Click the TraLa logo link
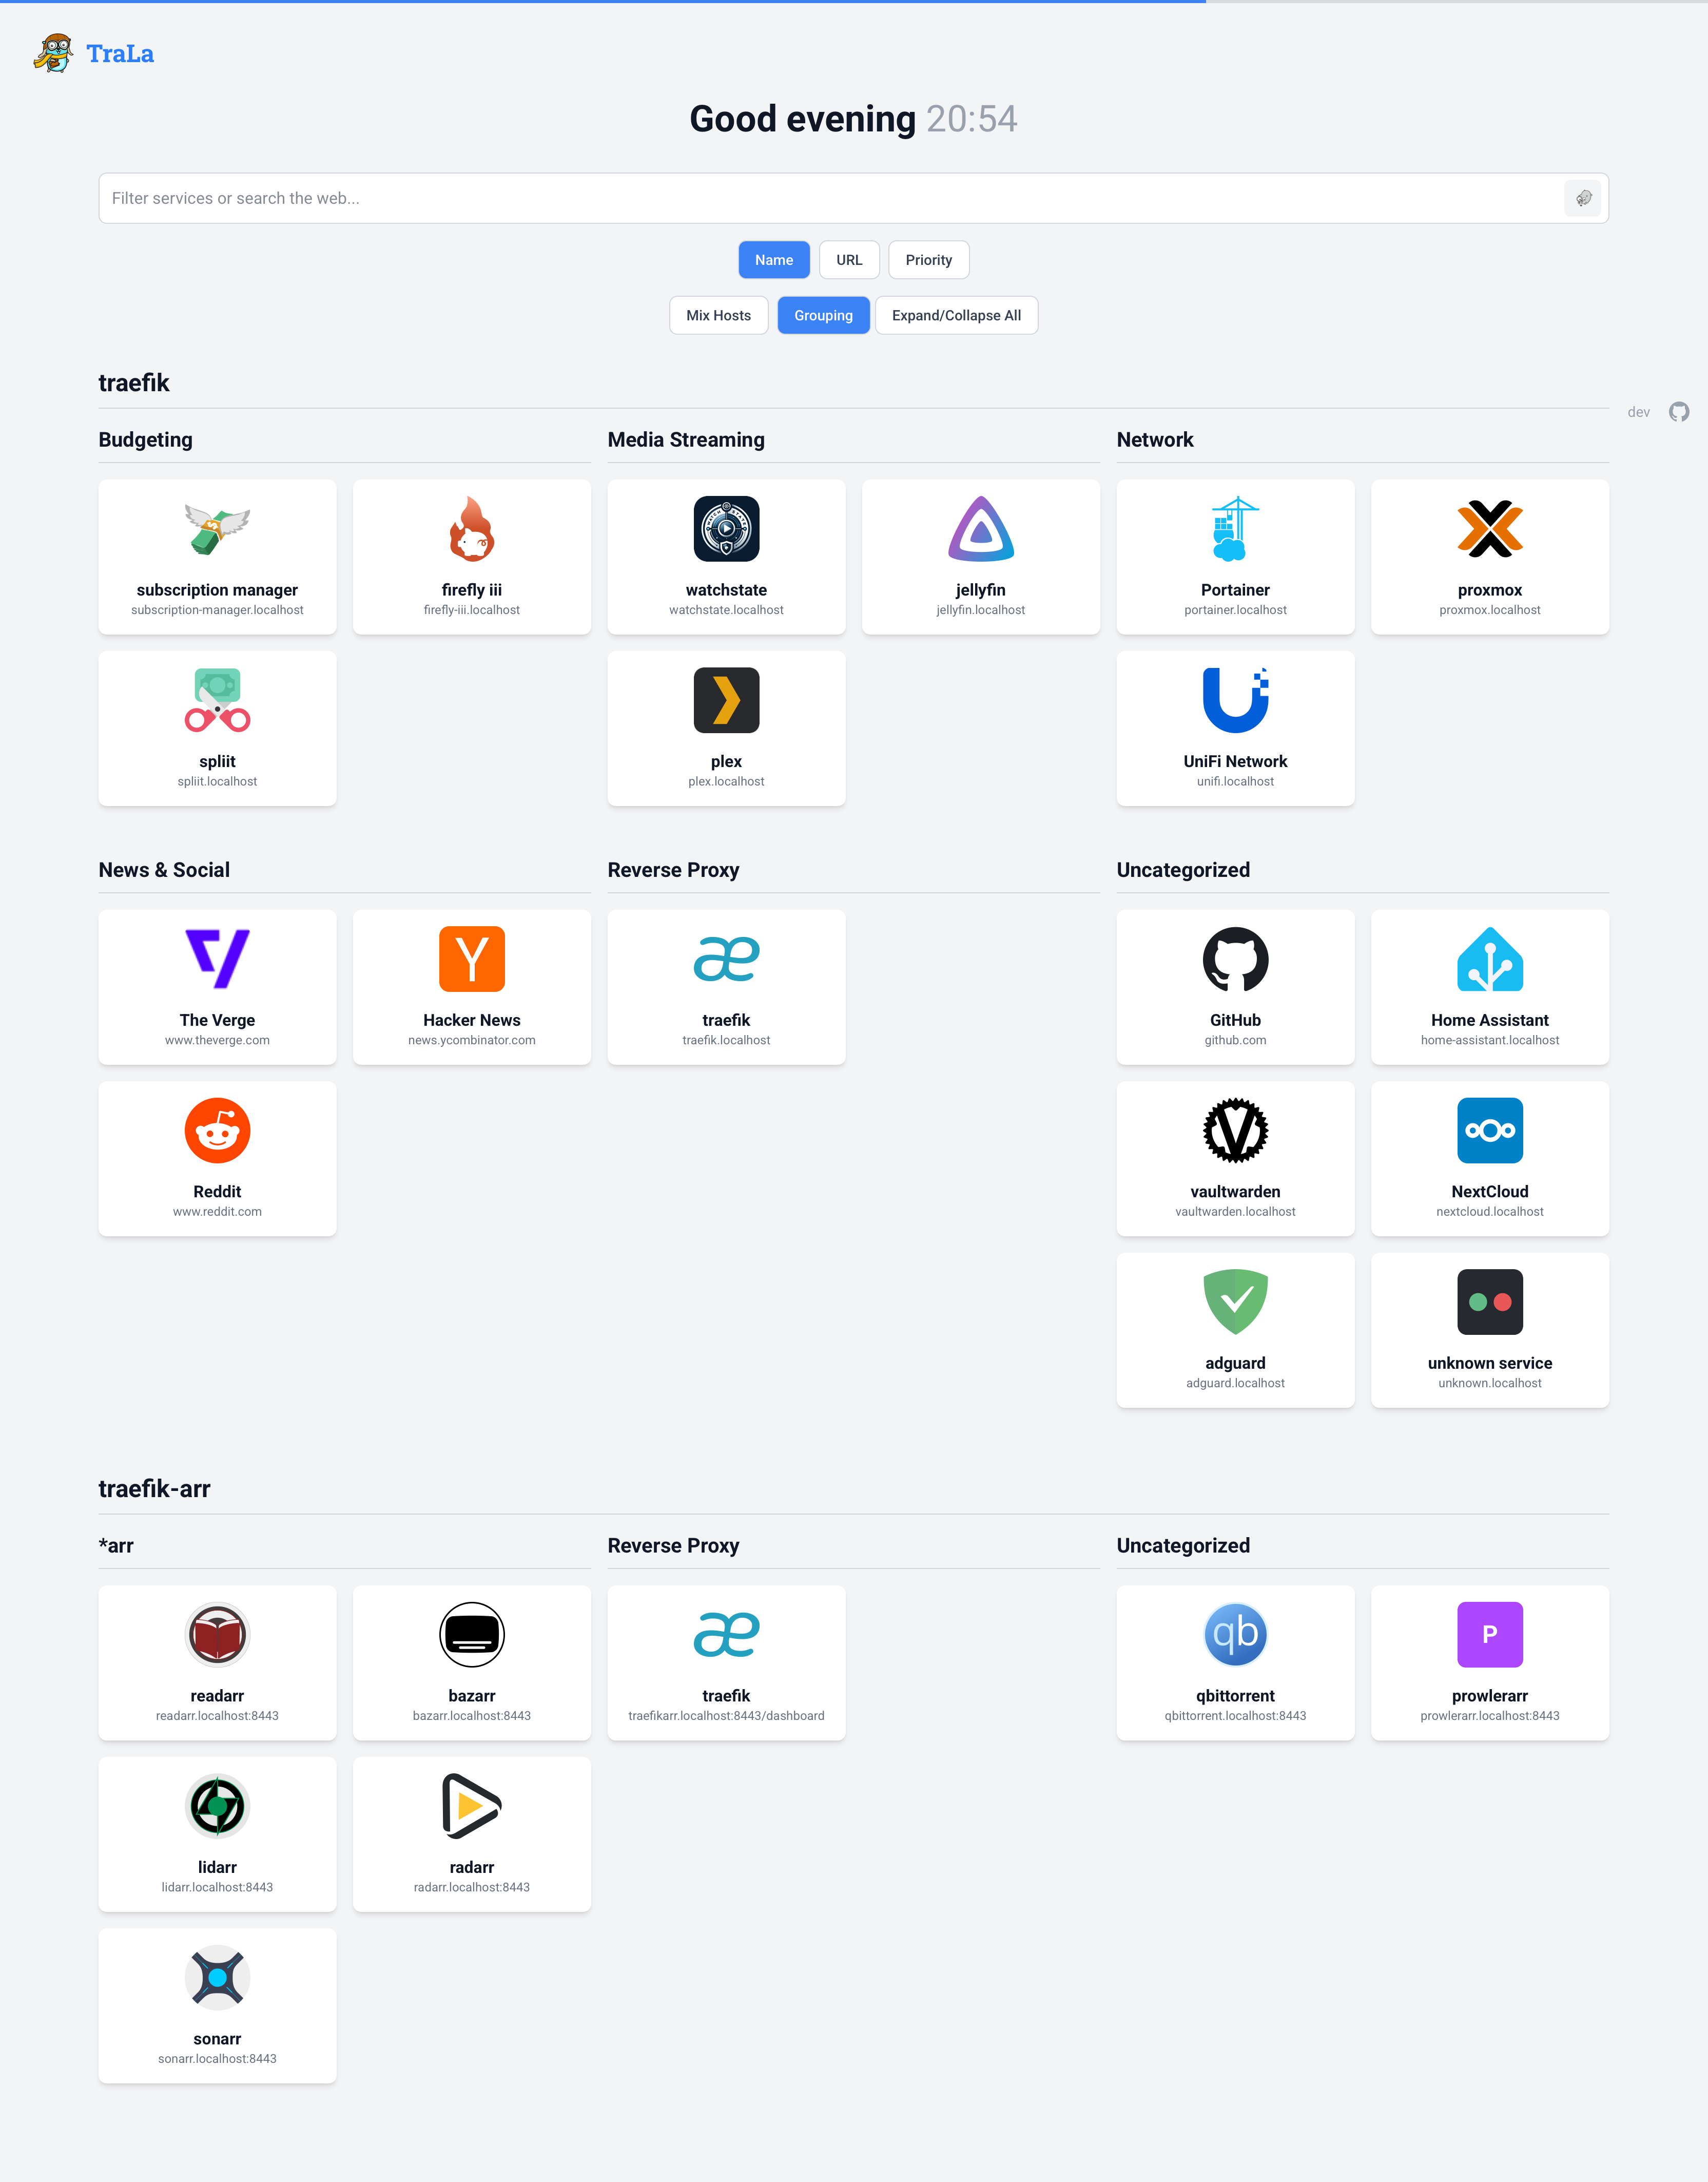 point(94,53)
